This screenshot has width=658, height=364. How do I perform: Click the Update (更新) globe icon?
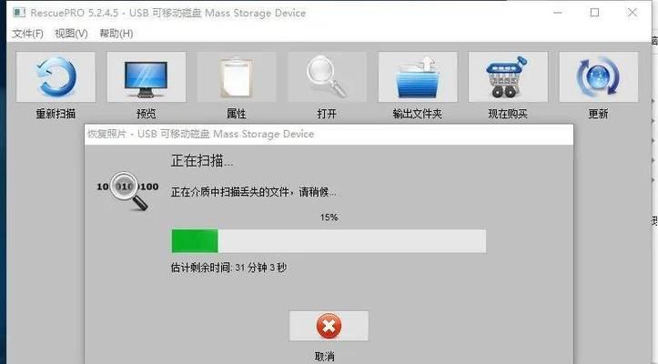pos(599,76)
